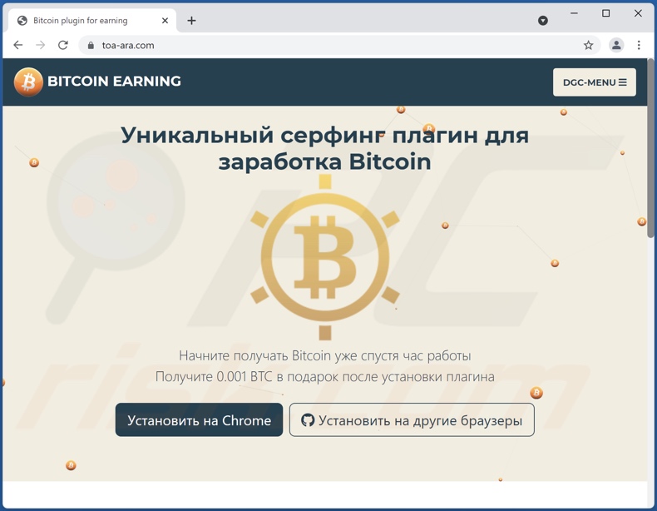Viewport: 657px width, 511px height.
Task: Open Chrome three-dot menu
Action: 639,45
